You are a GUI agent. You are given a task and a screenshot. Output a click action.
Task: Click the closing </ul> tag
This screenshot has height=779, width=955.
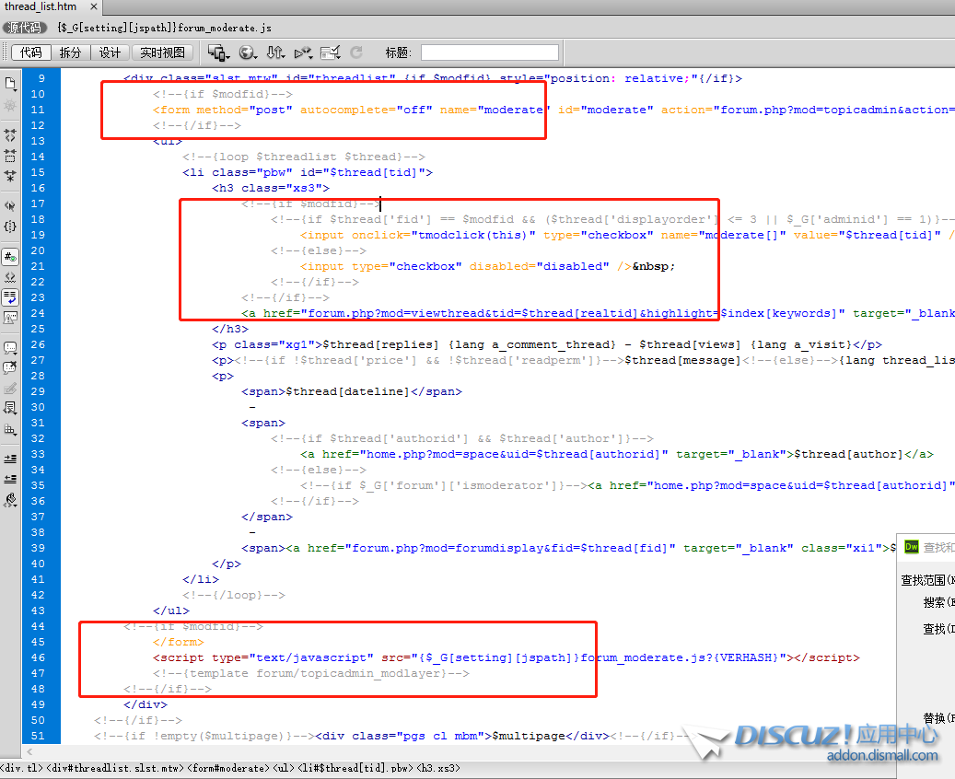click(171, 610)
